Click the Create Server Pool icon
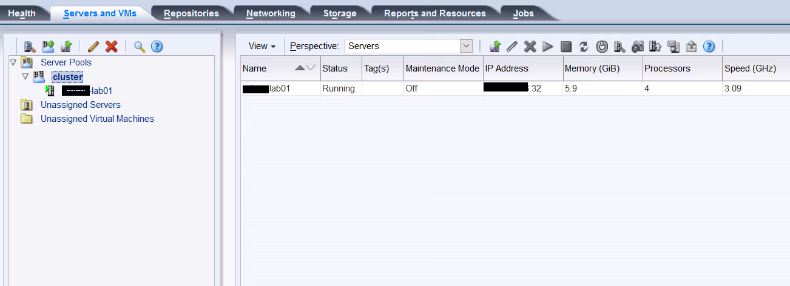790x286 pixels. point(48,47)
